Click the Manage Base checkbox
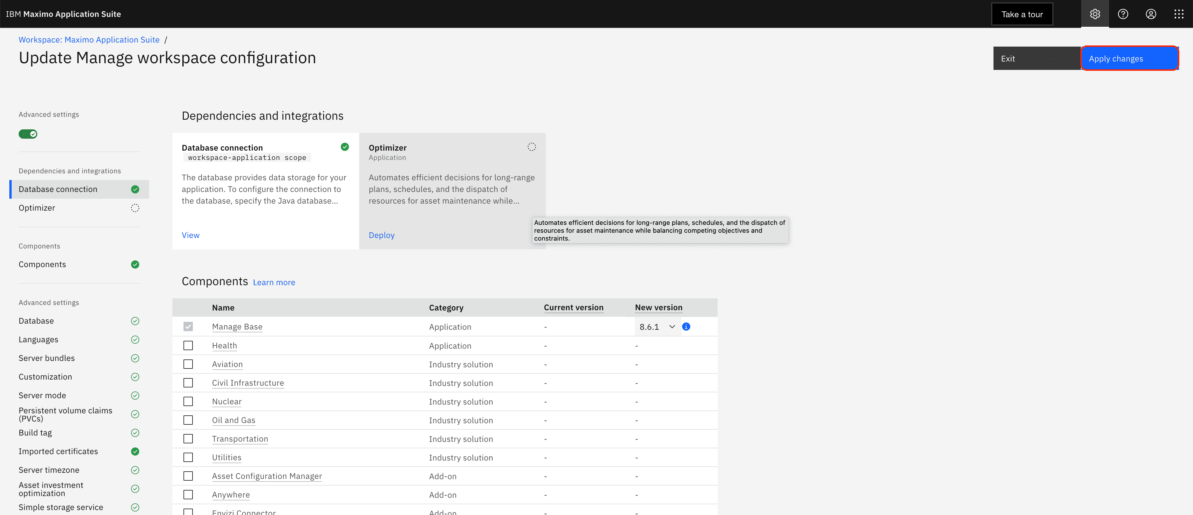The width and height of the screenshot is (1193, 515). 188,327
